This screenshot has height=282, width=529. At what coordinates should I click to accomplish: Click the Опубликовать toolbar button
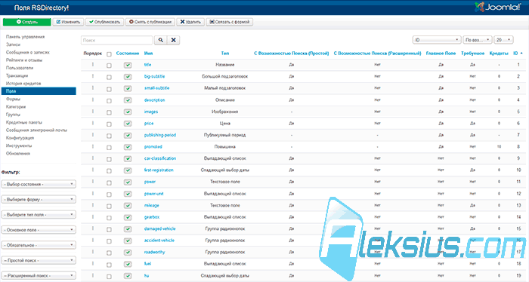pos(104,22)
